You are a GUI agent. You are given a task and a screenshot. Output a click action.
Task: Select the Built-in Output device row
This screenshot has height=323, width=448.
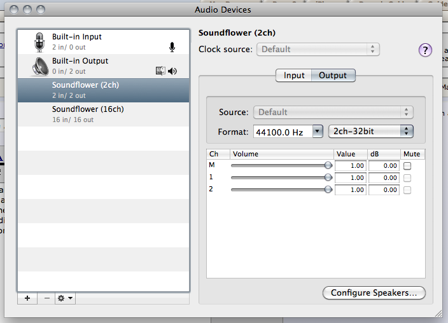[104, 66]
